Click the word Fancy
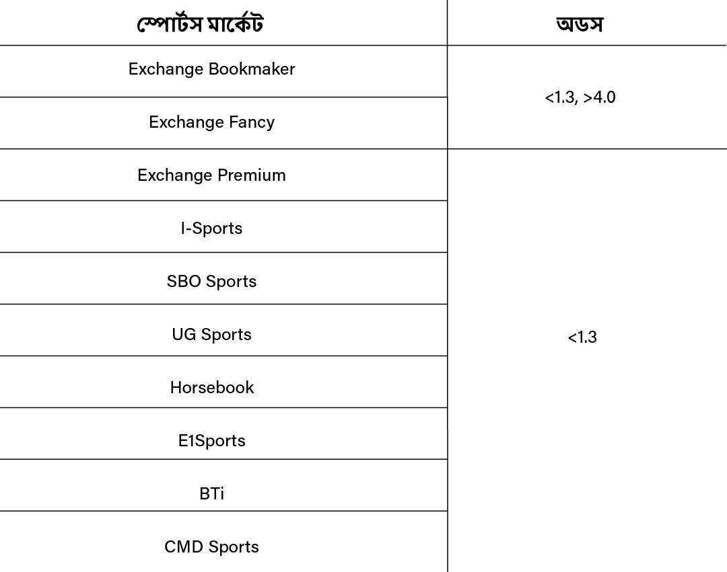Viewport: 727px width, 572px height. pyautogui.click(x=252, y=122)
